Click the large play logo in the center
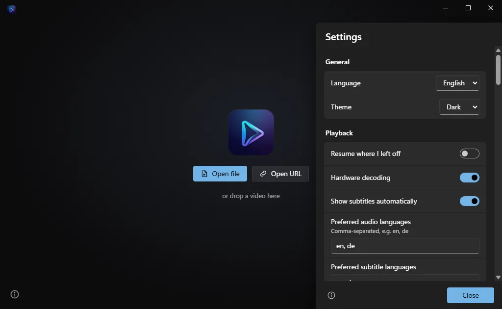The width and height of the screenshot is (502, 309). 251,132
